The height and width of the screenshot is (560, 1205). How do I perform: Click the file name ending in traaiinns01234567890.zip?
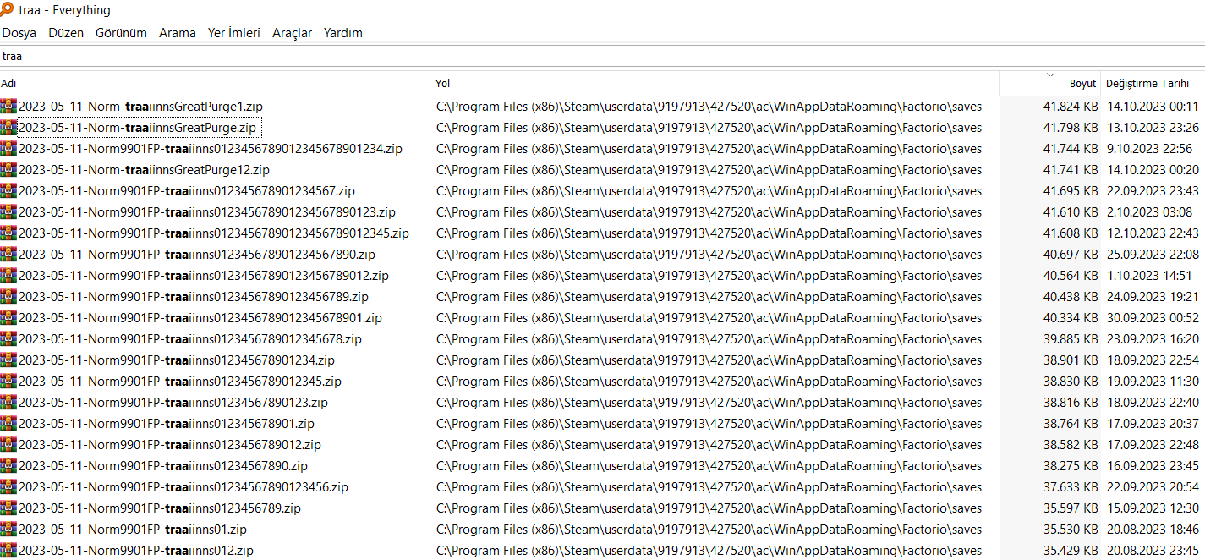pos(163,466)
